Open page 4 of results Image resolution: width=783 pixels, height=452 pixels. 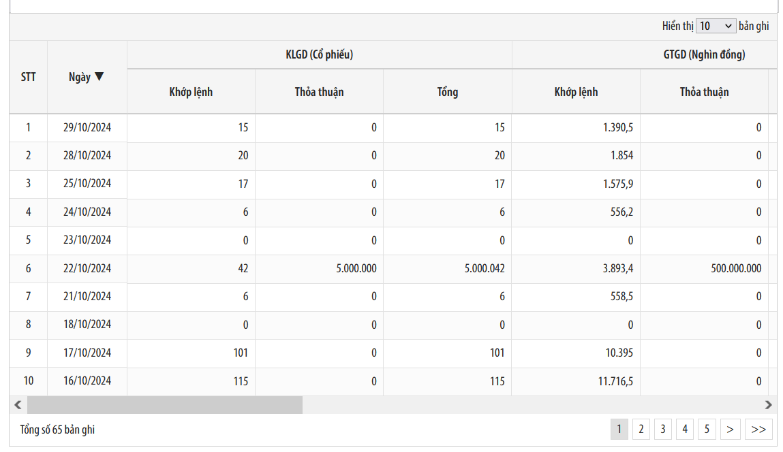(x=685, y=429)
